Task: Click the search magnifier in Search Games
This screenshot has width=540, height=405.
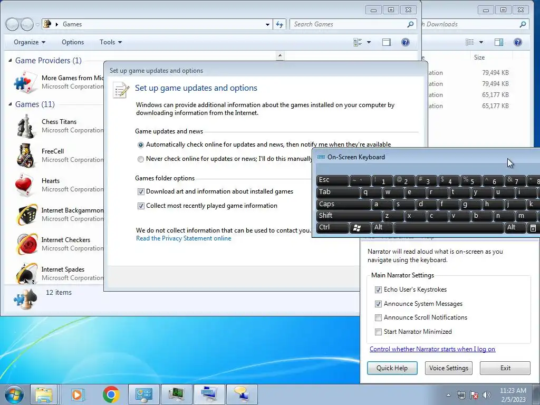Action: coord(410,24)
